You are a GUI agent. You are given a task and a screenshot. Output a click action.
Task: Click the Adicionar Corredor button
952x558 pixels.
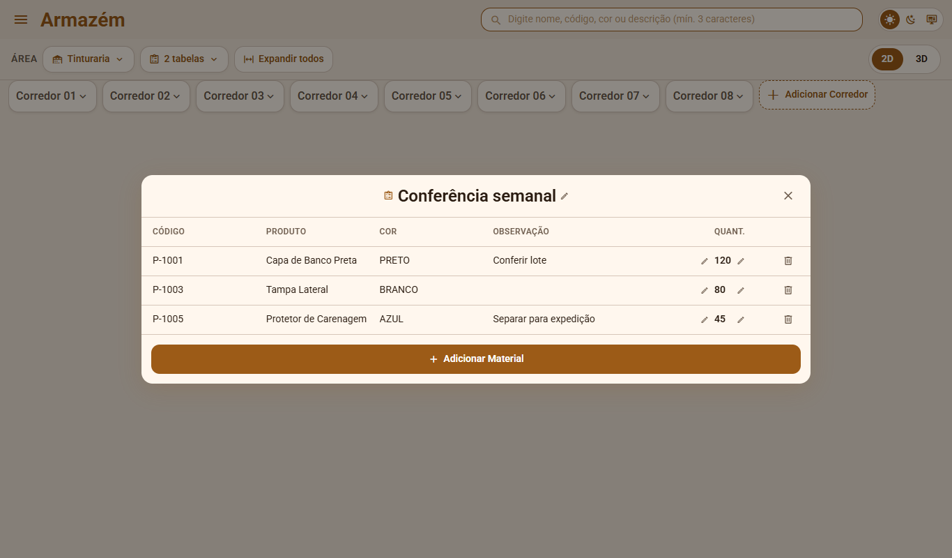[x=817, y=95]
